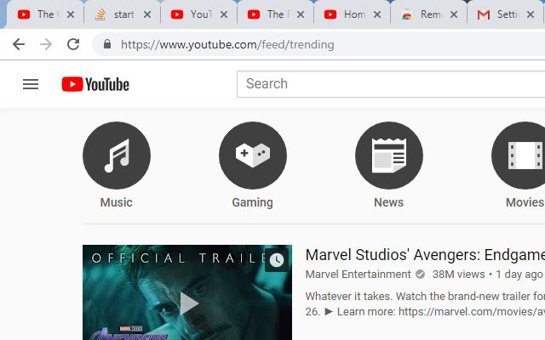Close the 'YouT' tab
The width and height of the screenshot is (545, 340).
tap(224, 14)
